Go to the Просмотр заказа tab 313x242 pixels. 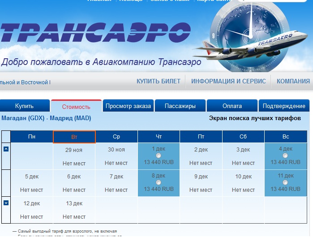128,106
